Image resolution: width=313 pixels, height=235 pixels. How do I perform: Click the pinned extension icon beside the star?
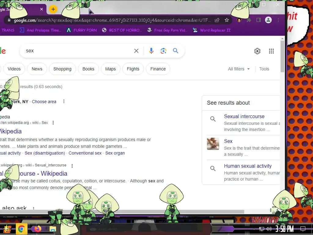click(239, 20)
